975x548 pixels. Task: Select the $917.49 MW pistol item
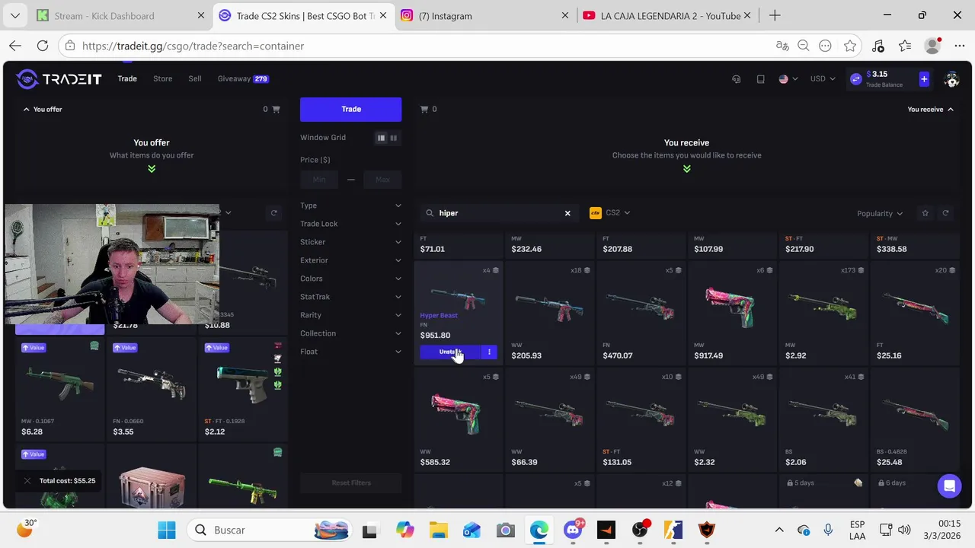[732, 314]
